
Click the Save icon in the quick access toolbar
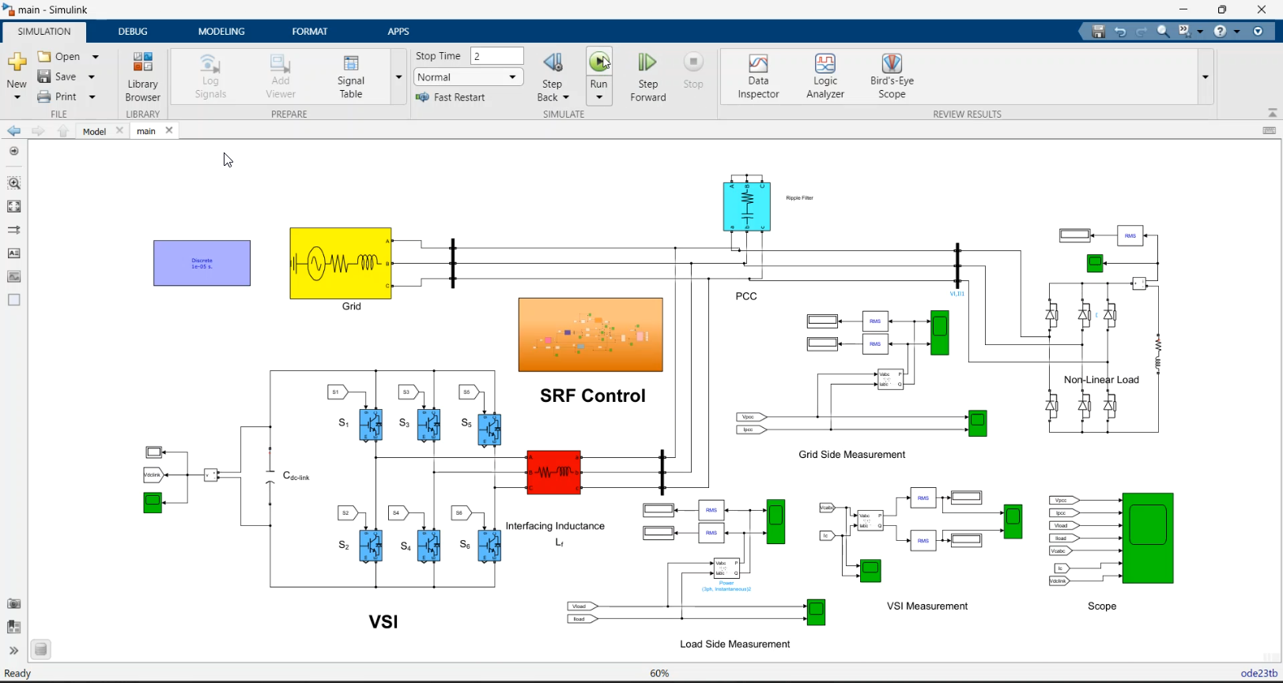[x=1098, y=32]
